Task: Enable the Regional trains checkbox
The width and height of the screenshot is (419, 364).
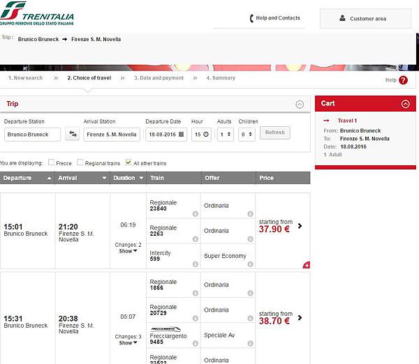Action: pyautogui.click(x=80, y=162)
